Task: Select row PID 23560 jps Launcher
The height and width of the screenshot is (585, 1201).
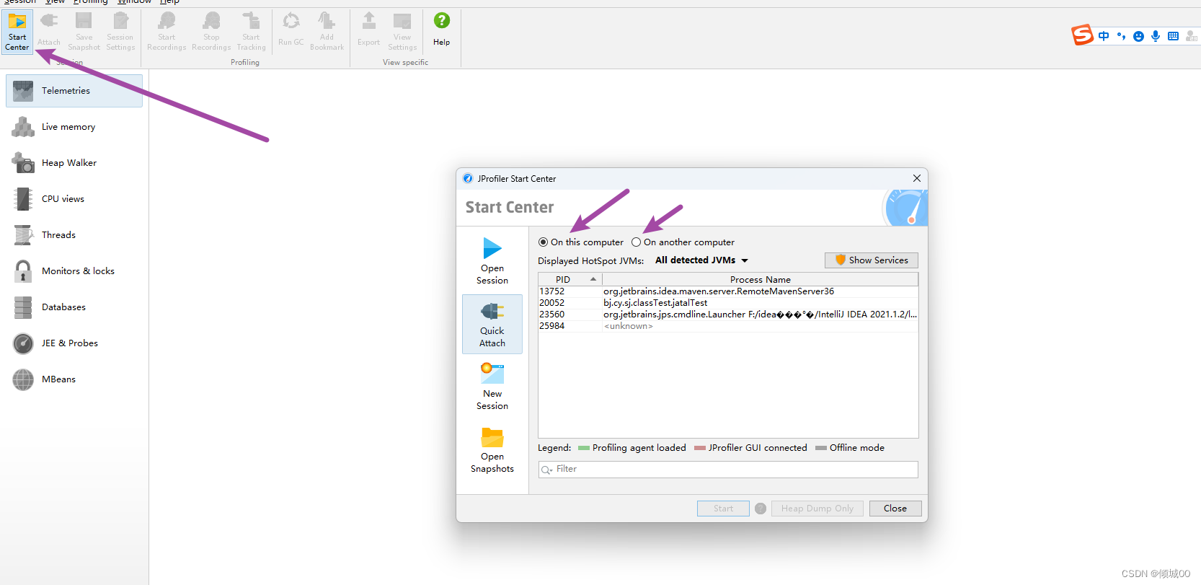Action: point(728,315)
